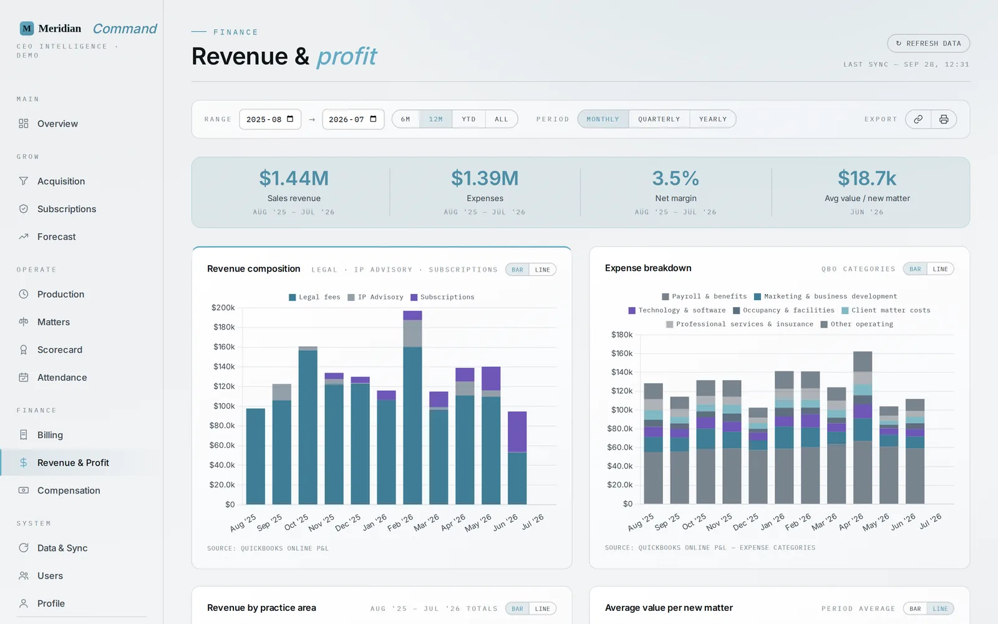This screenshot has width=998, height=624.
Task: Click the Billing document icon
Action: (x=24, y=435)
